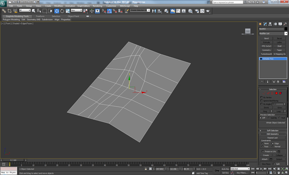Enable the Ignore Backfacing checkbox
The image size is (289, 175).
click(261, 101)
